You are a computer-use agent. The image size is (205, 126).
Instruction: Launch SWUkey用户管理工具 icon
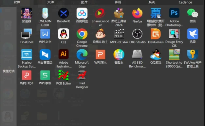coord(193,55)
